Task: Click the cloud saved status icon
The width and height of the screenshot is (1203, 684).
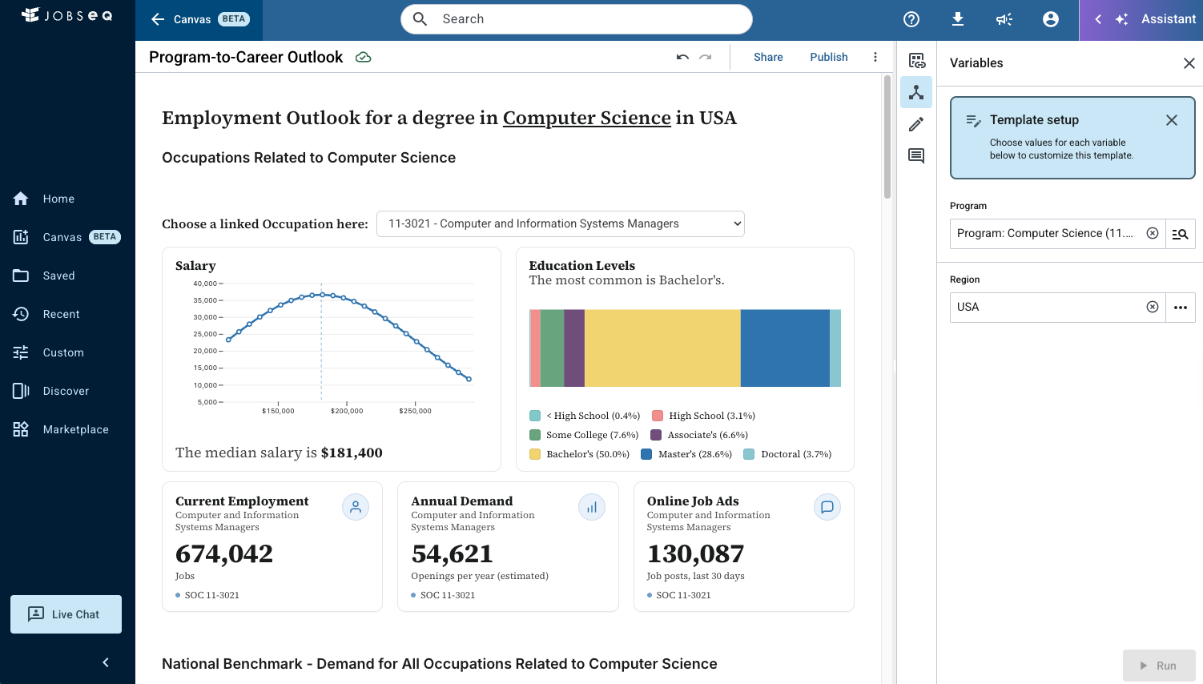Action: (364, 57)
